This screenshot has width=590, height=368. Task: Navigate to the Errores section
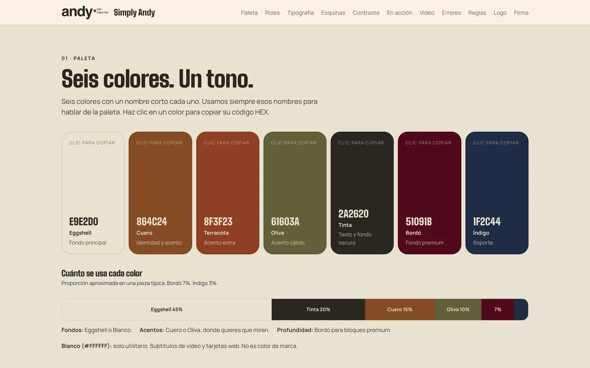451,13
